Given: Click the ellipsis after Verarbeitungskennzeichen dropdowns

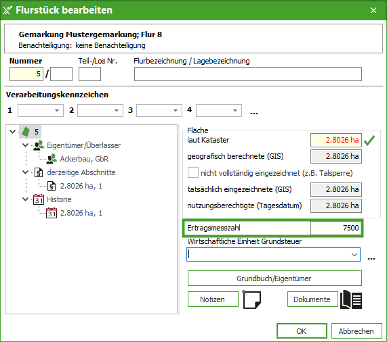Looking at the screenshot, I should [x=254, y=113].
